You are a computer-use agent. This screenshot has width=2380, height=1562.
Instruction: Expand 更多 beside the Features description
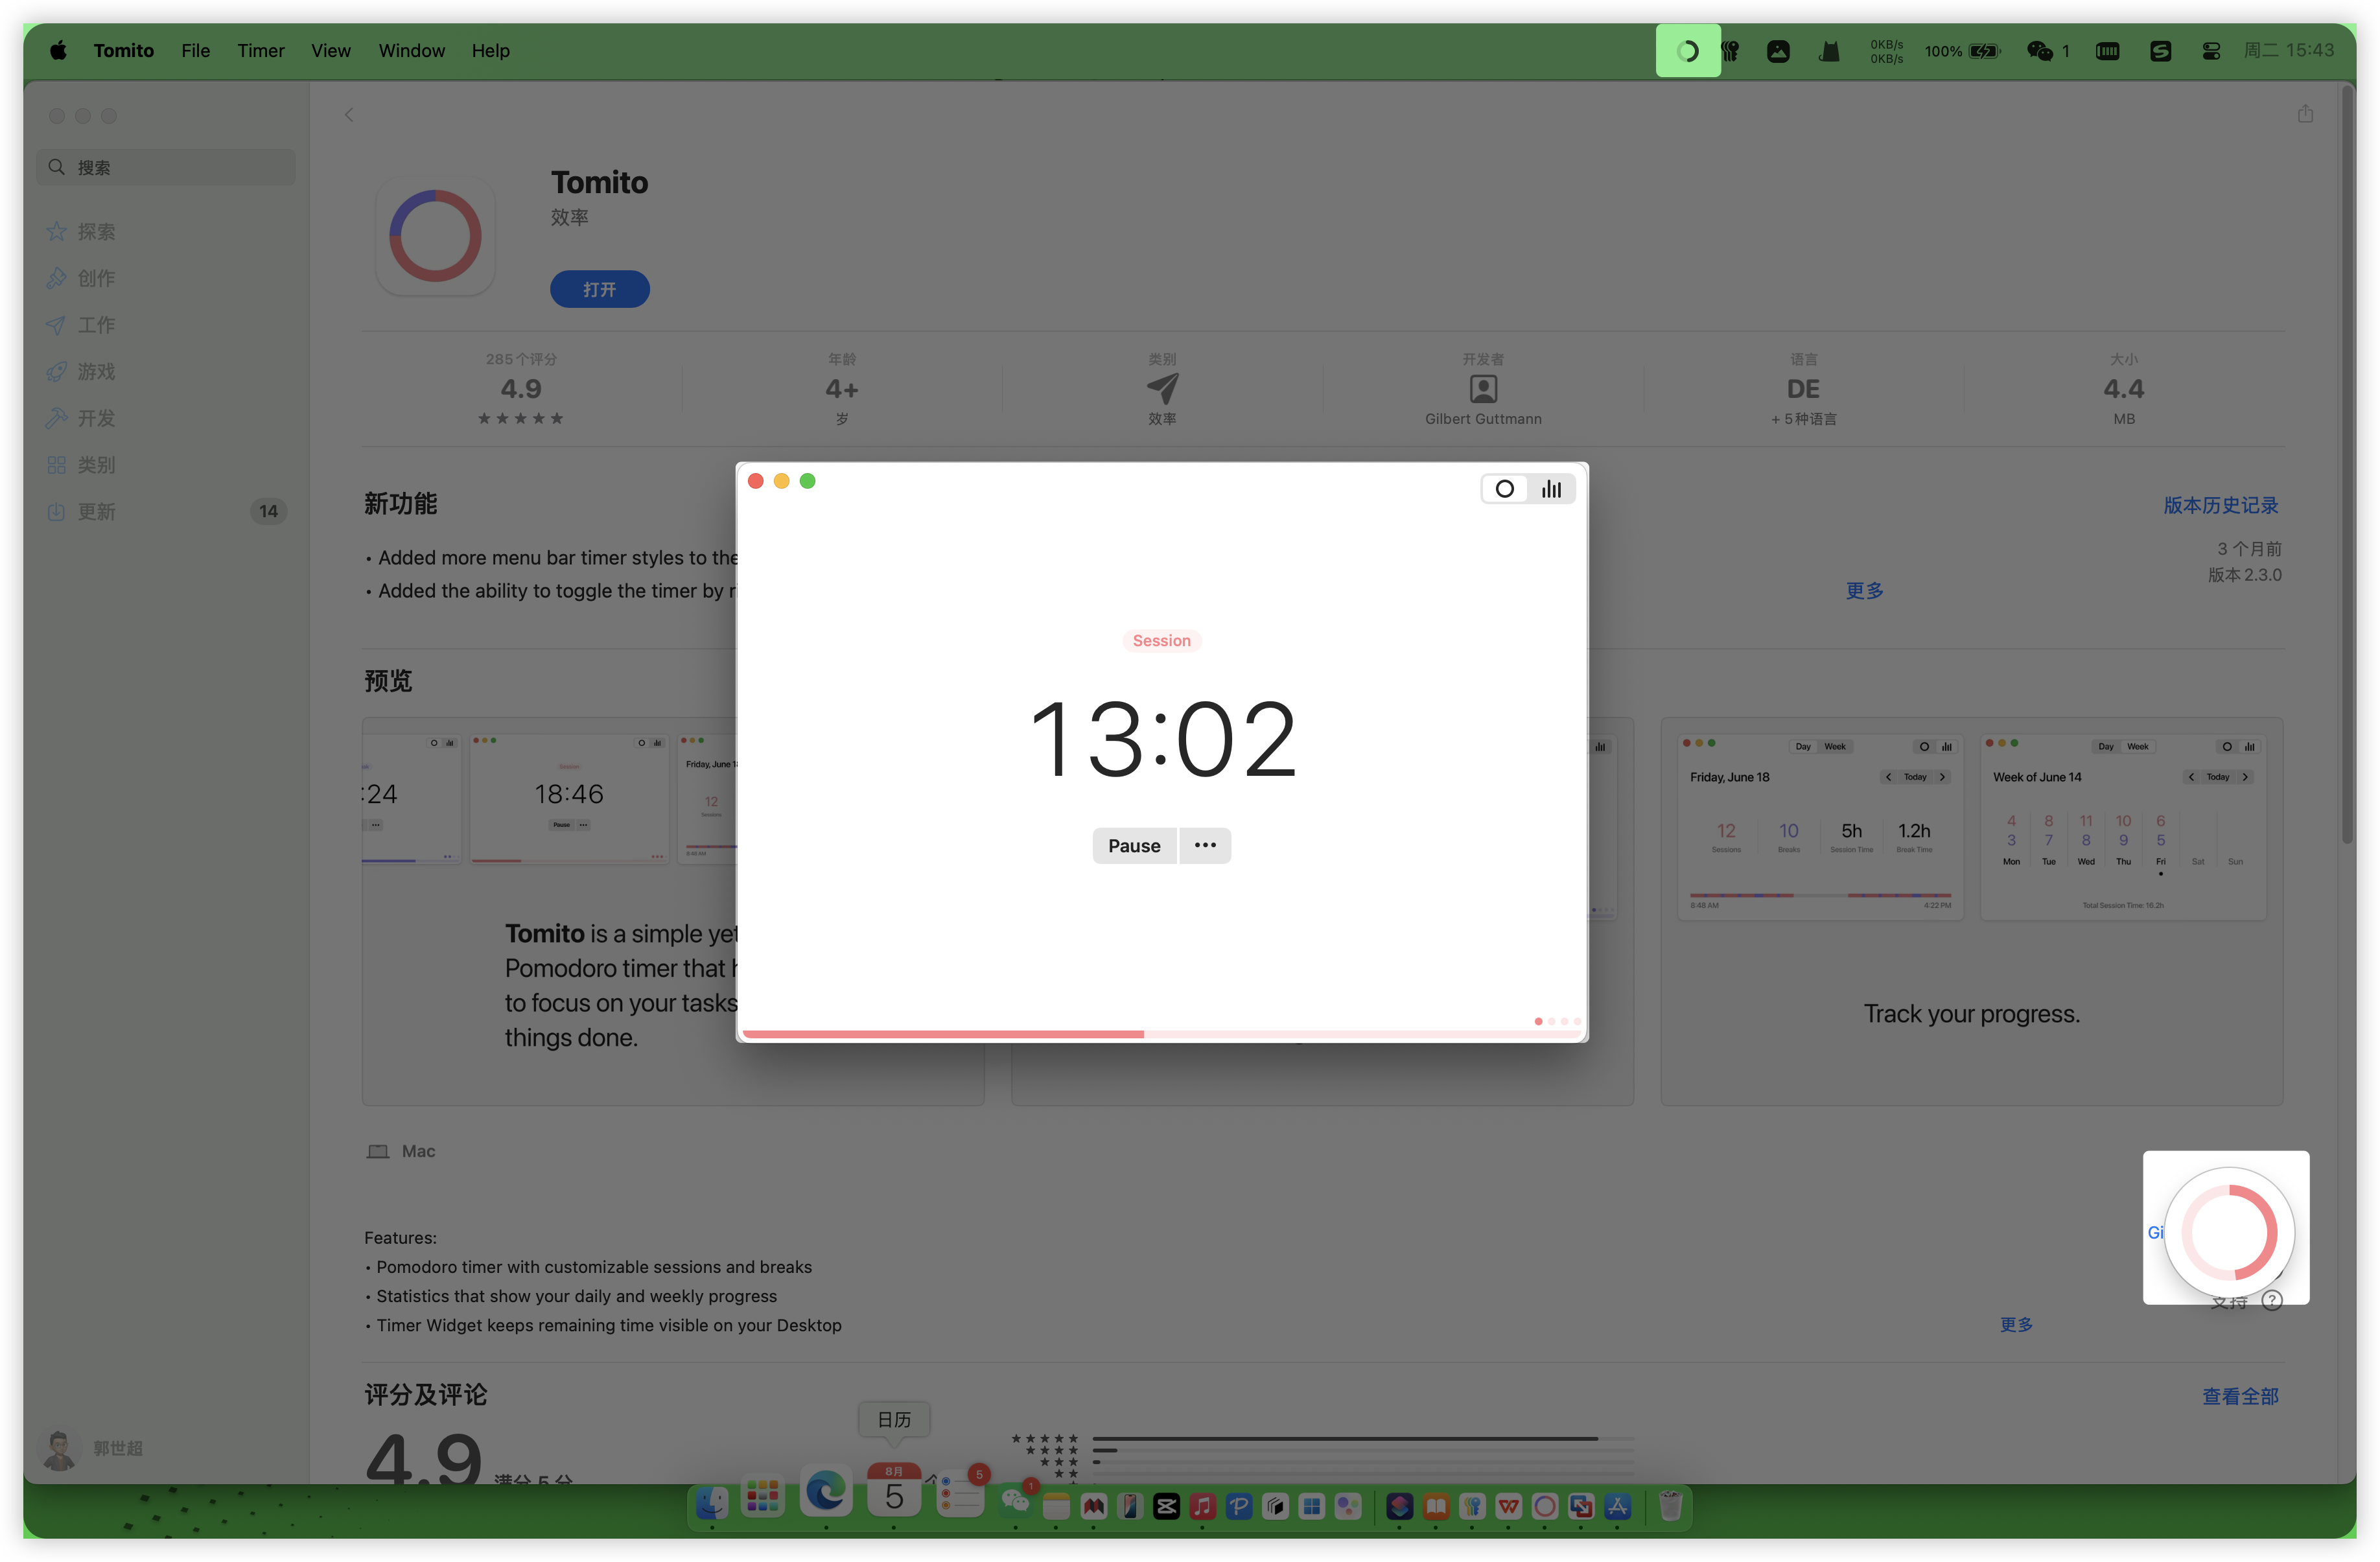pyautogui.click(x=2016, y=1325)
